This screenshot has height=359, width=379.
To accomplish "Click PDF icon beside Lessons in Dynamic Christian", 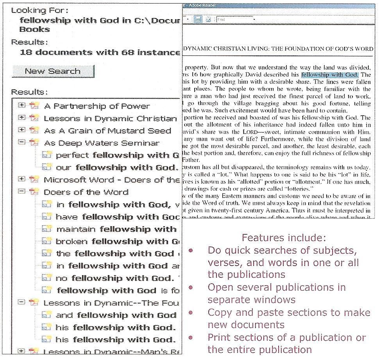I will tap(34, 118).
